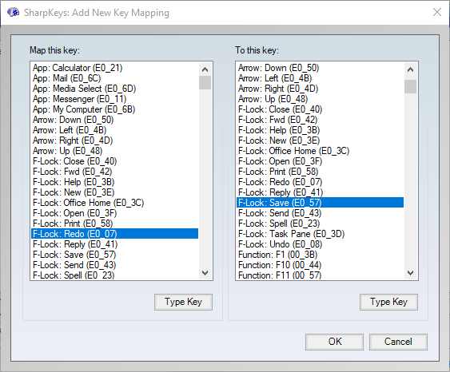Viewport: 450px width, 372px height.
Task: Choose F-Lock: Office Home in the left list
Action: (114, 203)
